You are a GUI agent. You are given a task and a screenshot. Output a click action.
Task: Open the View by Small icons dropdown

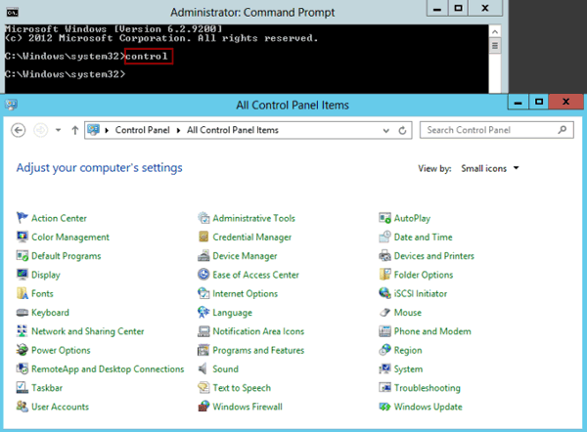(x=490, y=168)
